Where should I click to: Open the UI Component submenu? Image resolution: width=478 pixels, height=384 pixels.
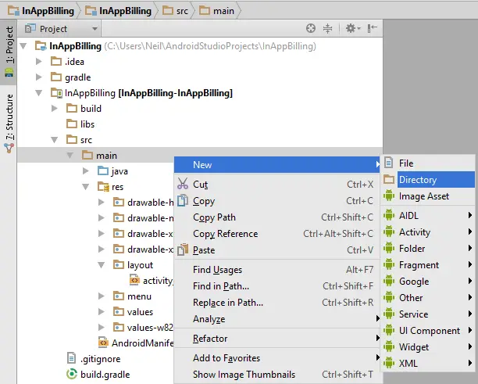[x=428, y=330]
